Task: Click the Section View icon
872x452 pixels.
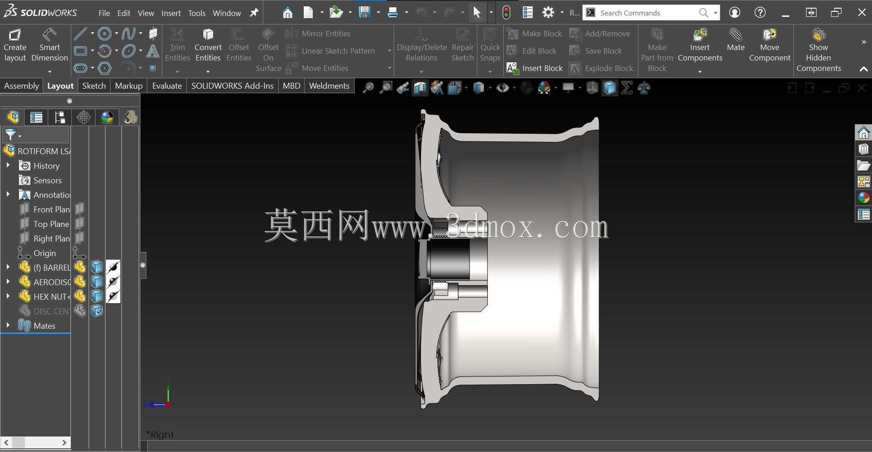Action: (420, 88)
